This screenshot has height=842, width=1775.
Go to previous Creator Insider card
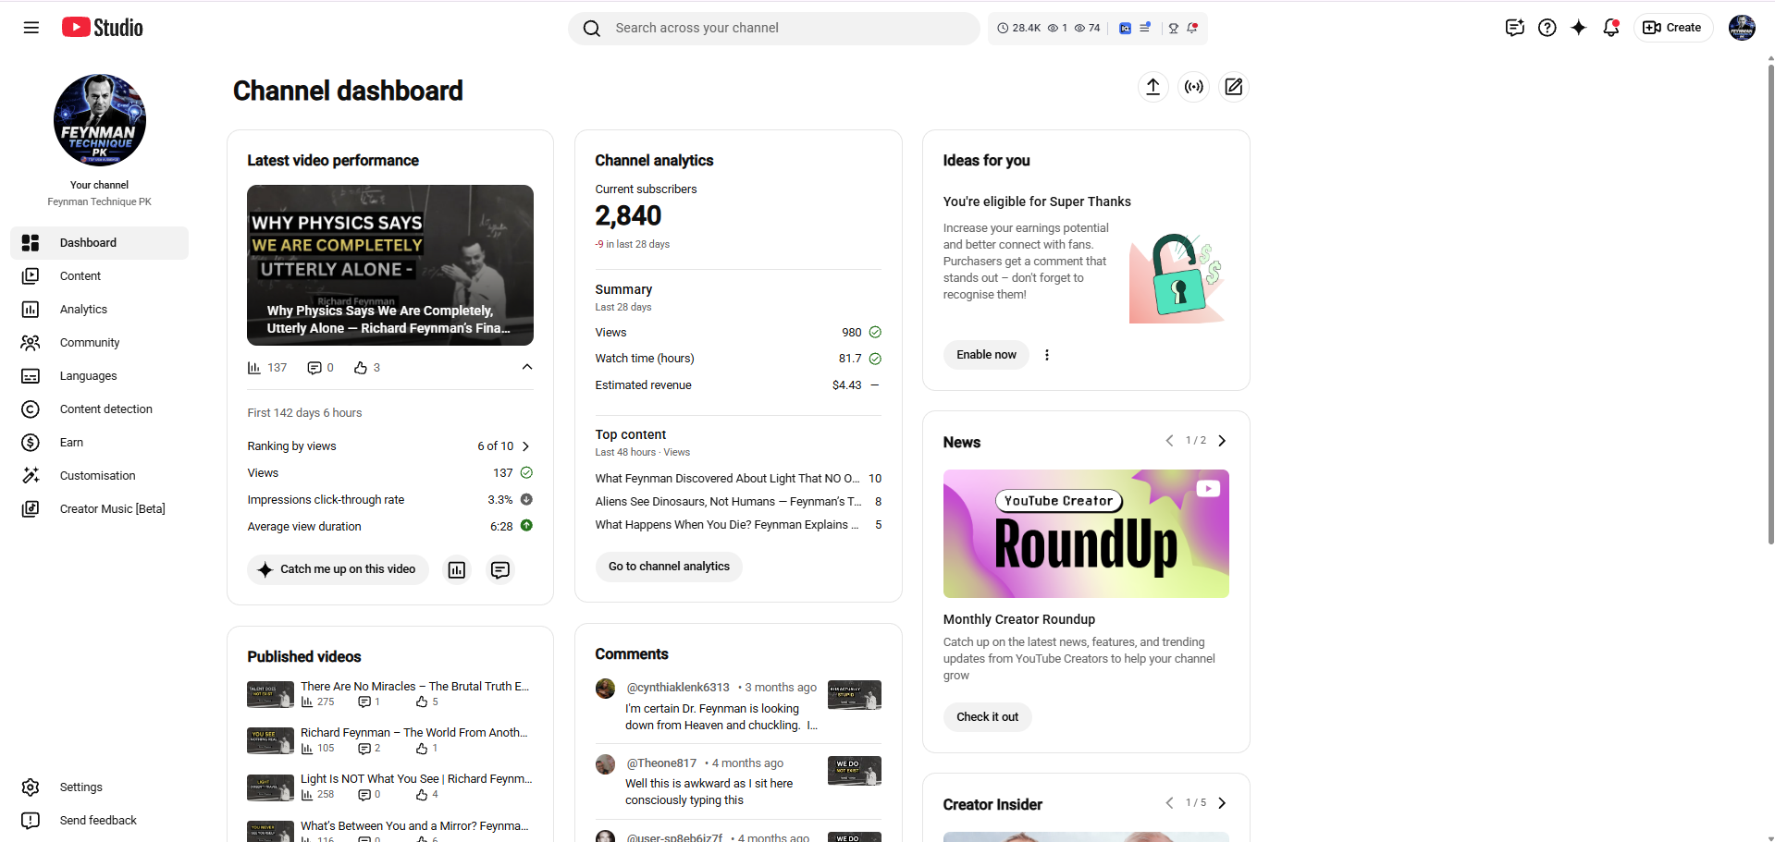tap(1170, 803)
